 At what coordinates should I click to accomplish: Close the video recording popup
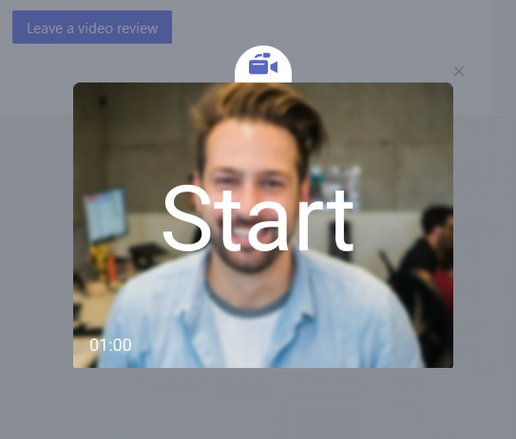click(459, 71)
